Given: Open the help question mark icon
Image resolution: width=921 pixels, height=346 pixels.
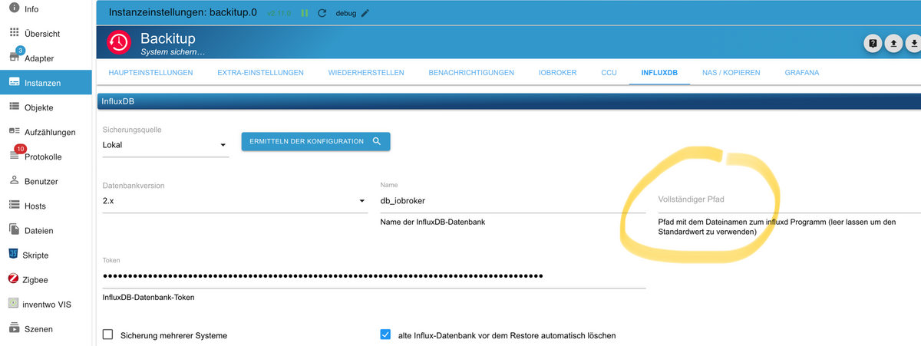Looking at the screenshot, I should (x=873, y=44).
